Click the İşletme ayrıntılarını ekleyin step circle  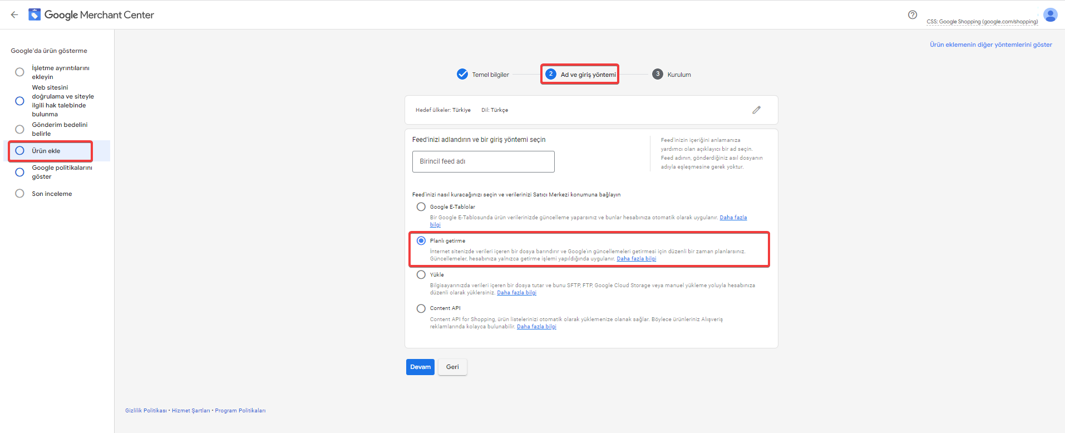[19, 72]
